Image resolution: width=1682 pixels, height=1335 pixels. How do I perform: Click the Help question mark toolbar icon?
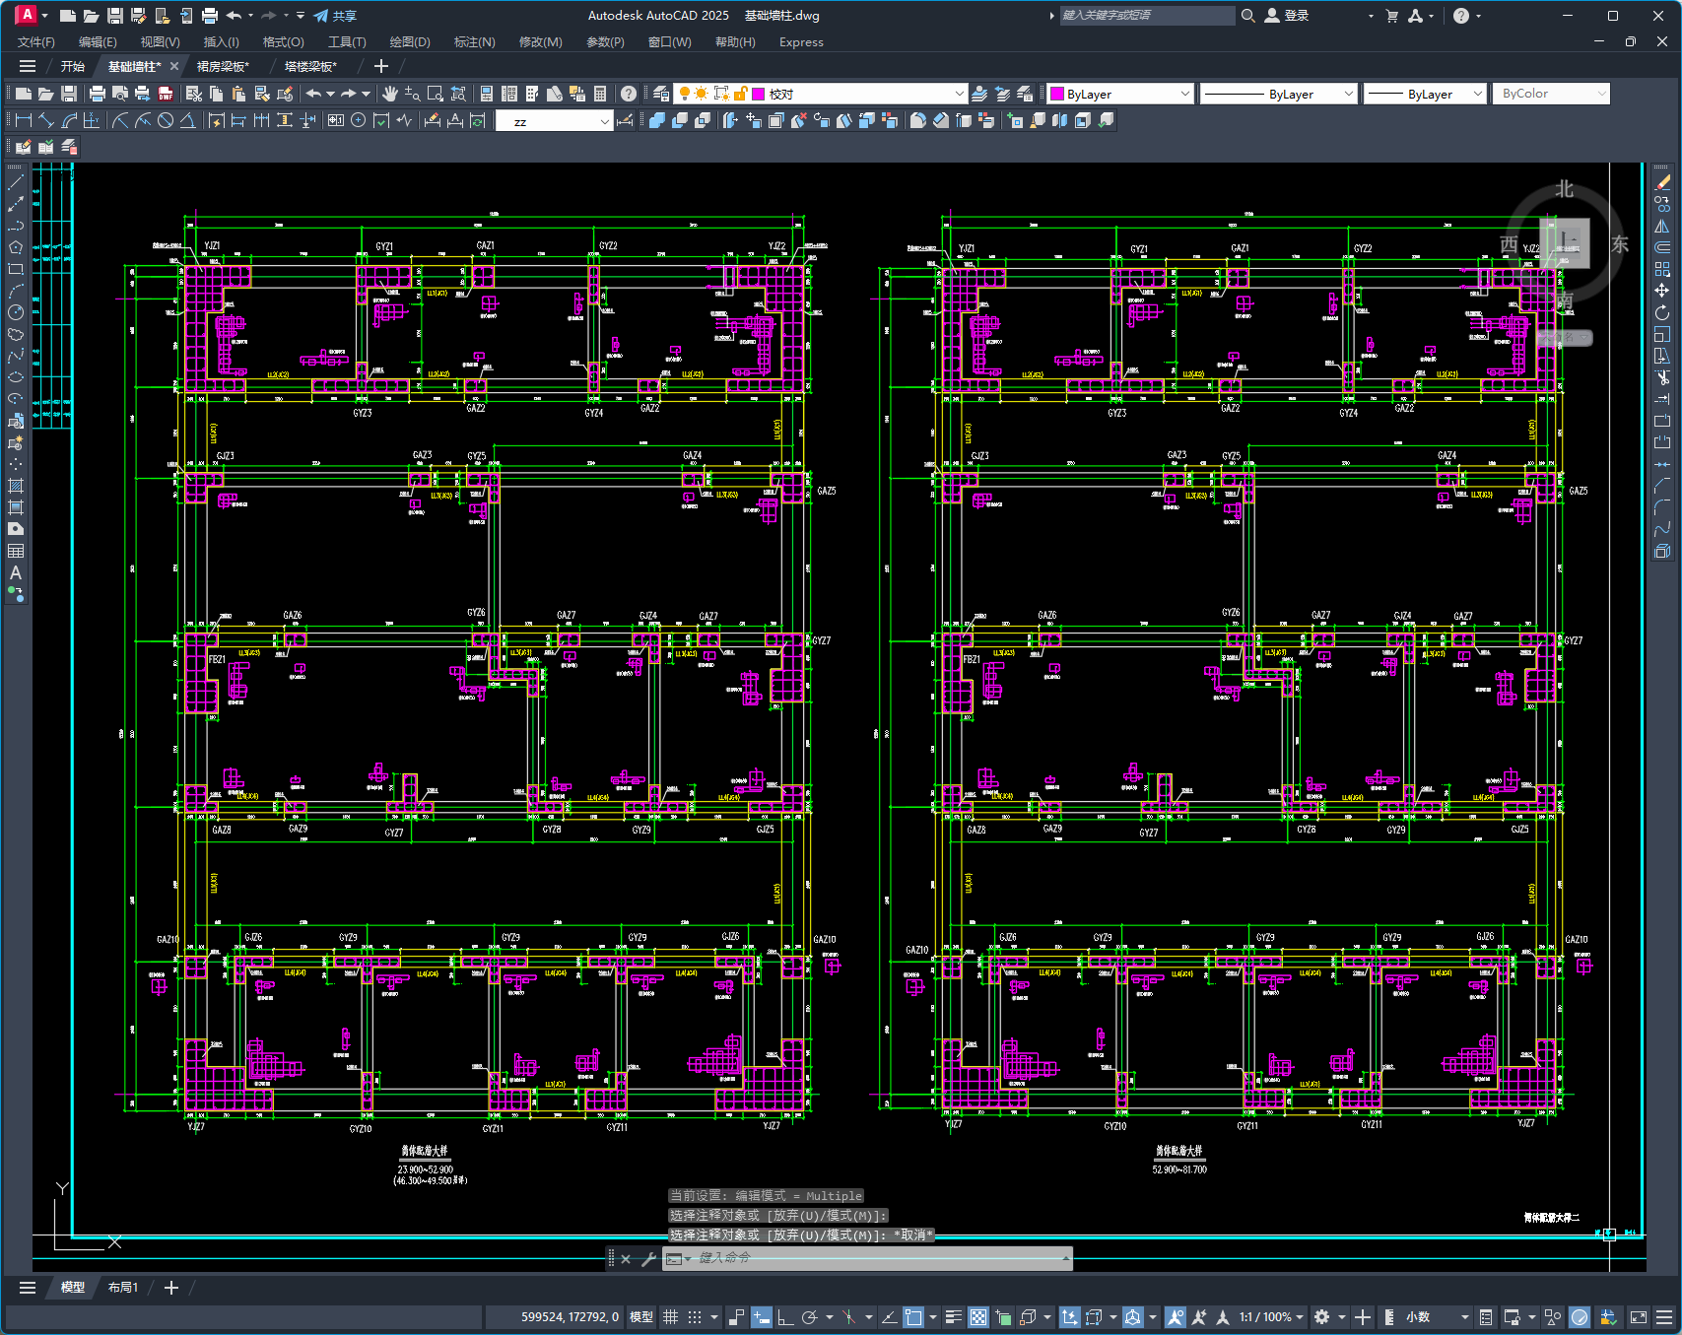coord(628,94)
